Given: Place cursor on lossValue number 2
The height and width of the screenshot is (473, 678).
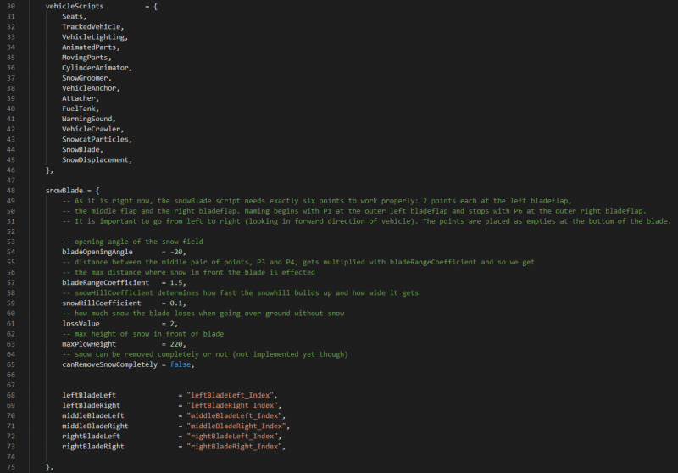Looking at the screenshot, I should coord(172,323).
